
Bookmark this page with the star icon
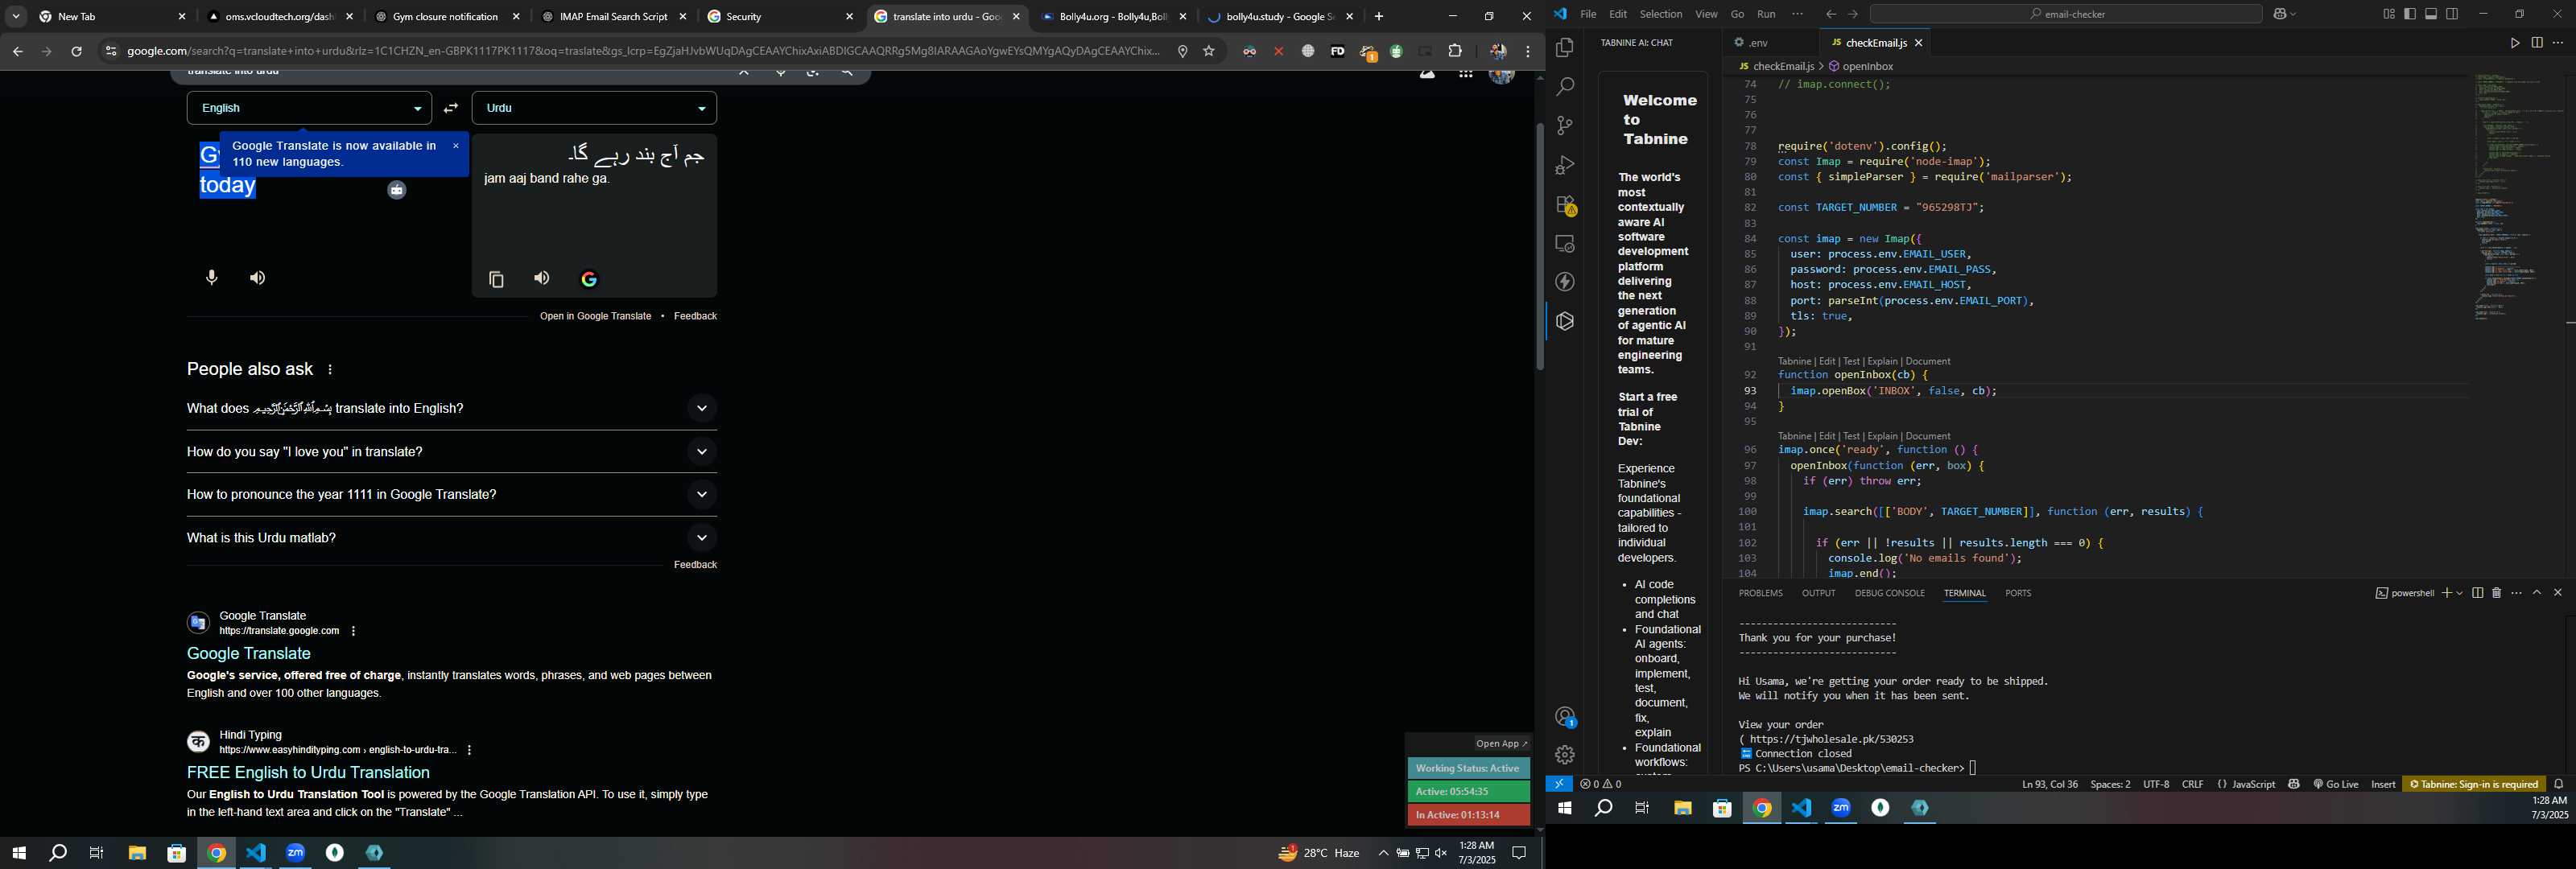(x=1209, y=51)
